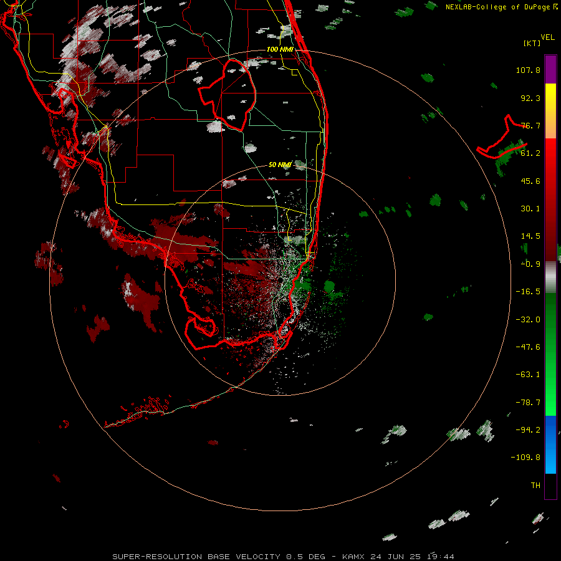Select the 61.2 velocity scale value
The height and width of the screenshot is (561, 561).
pyautogui.click(x=530, y=153)
